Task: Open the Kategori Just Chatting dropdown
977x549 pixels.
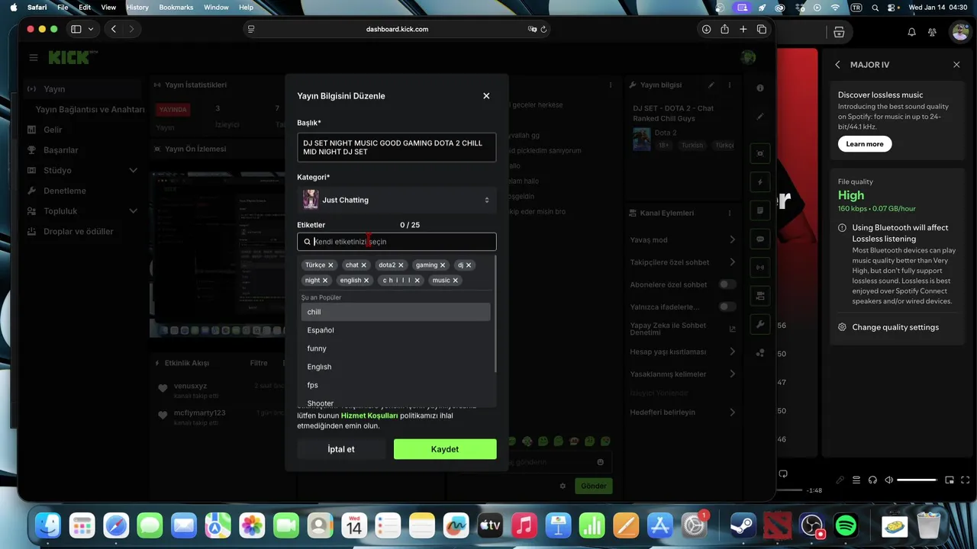Action: (397, 200)
